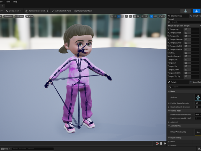This screenshot has height=151, width=201.
Task: Switch to Morph Target tab
Action: [195, 16]
